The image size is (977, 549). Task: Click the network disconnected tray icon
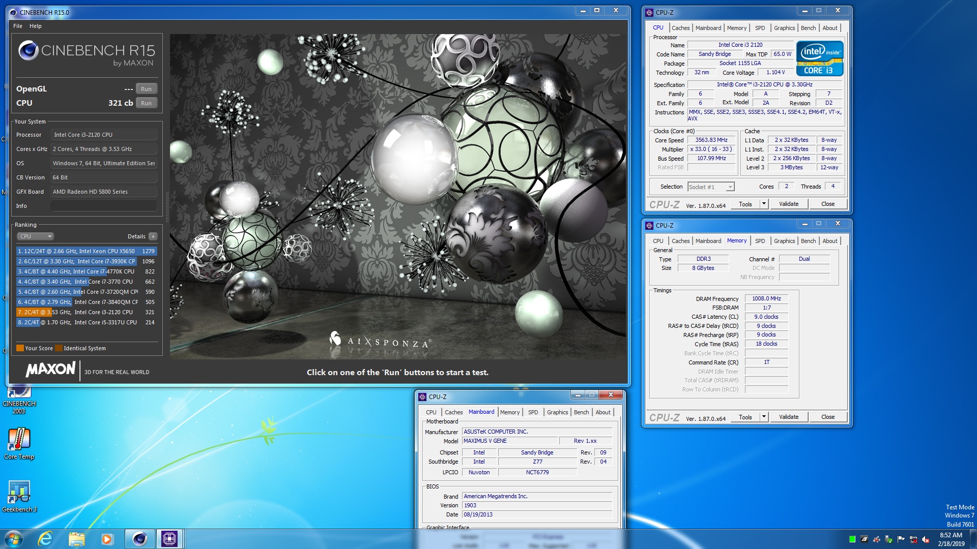coord(913,539)
